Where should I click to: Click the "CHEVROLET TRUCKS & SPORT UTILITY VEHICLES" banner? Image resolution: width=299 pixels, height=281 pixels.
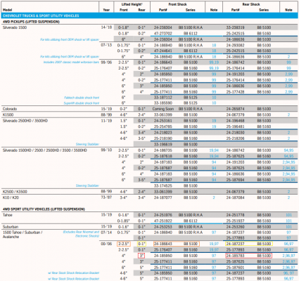pos(149,15)
